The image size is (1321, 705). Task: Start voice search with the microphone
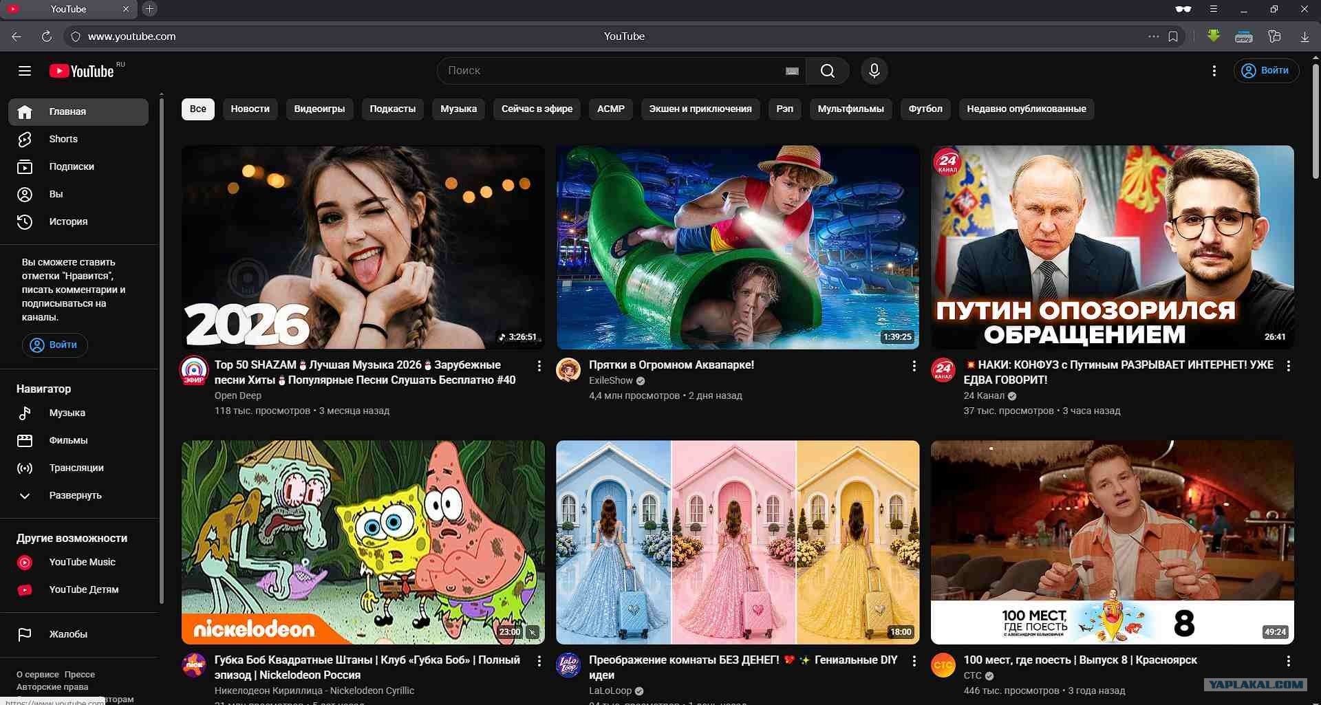click(874, 71)
